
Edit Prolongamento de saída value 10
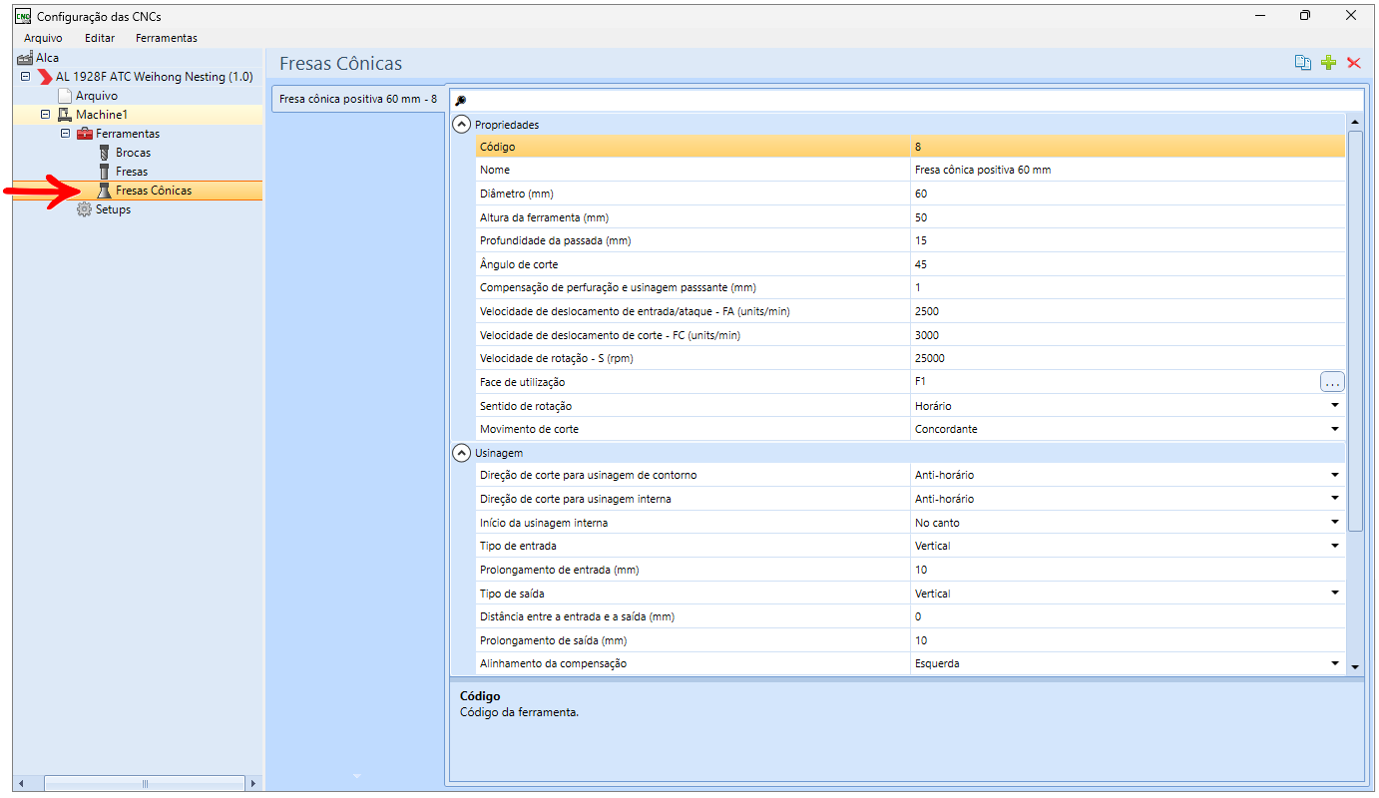(1128, 640)
